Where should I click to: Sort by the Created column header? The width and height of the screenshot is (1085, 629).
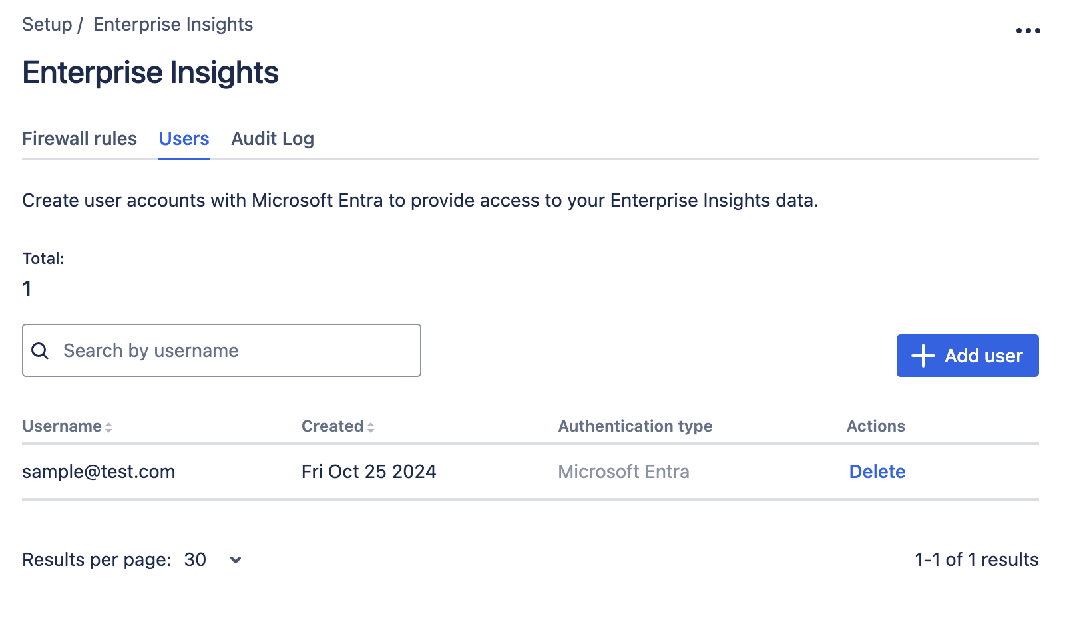332,426
